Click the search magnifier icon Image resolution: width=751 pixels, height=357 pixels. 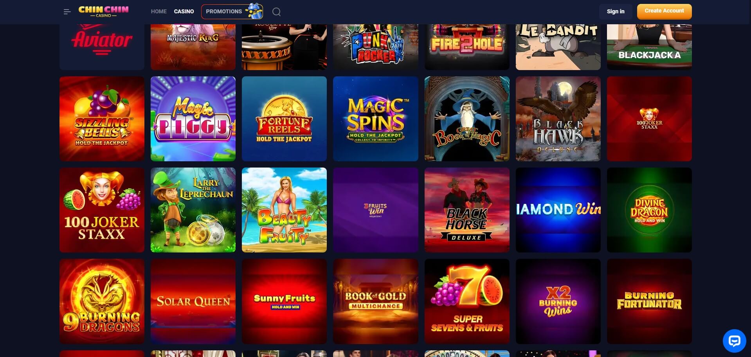click(x=276, y=12)
